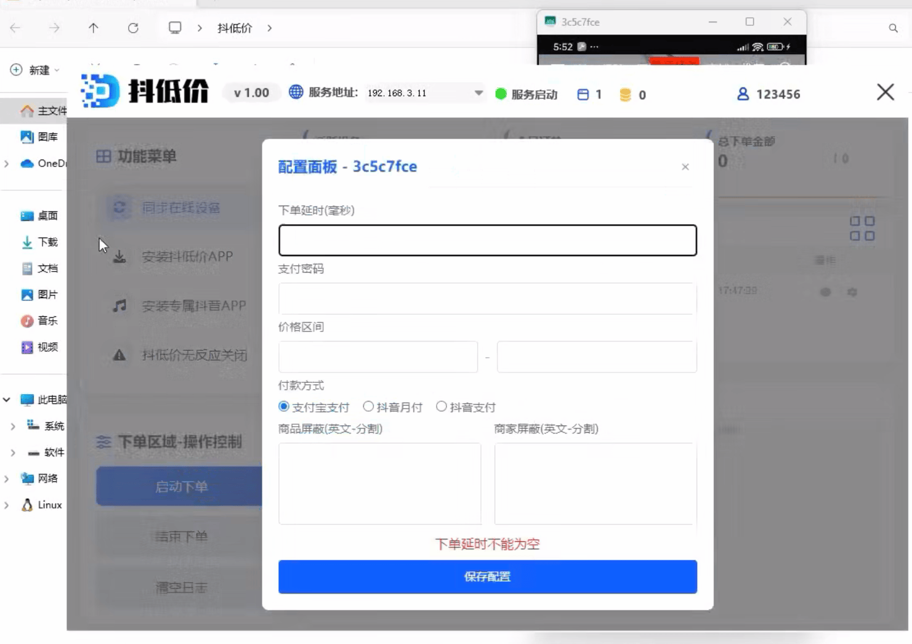Expand Linux in the sidebar tree
Image resolution: width=912 pixels, height=644 pixels.
pyautogui.click(x=7, y=504)
